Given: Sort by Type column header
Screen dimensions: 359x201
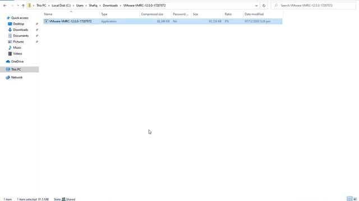Looking at the screenshot, I should [x=104, y=14].
